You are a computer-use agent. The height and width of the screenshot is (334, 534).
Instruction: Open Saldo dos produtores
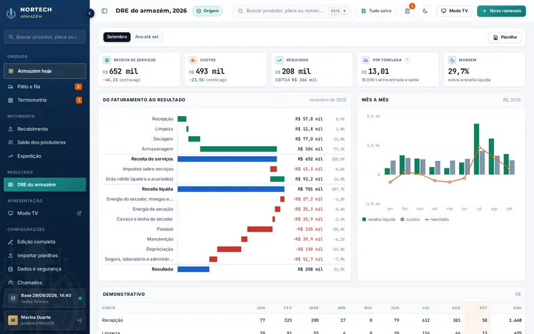pos(45,142)
